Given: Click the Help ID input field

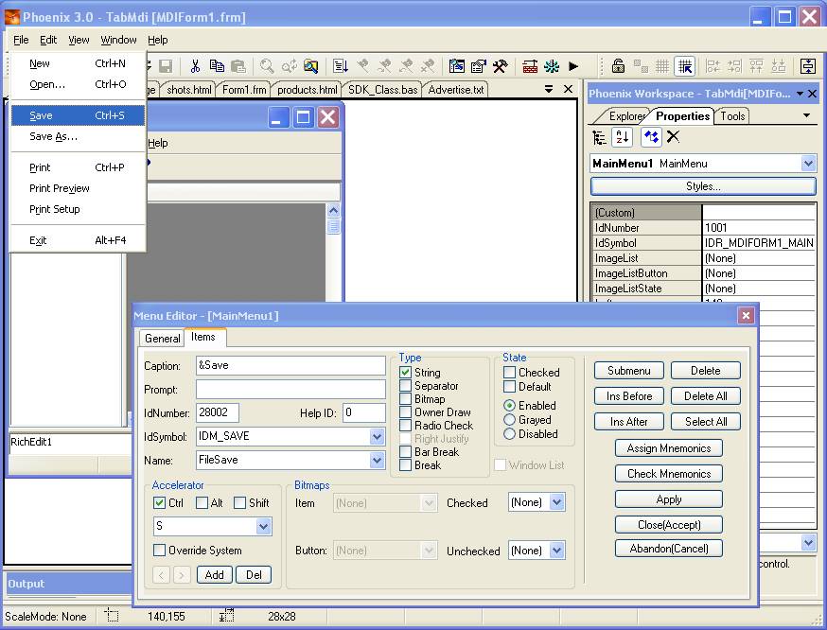Looking at the screenshot, I should [x=364, y=412].
